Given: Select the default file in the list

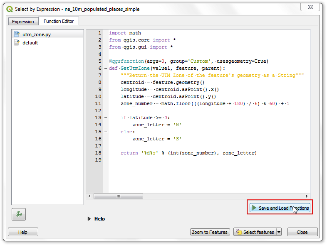Looking at the screenshot, I should click(x=30, y=43).
